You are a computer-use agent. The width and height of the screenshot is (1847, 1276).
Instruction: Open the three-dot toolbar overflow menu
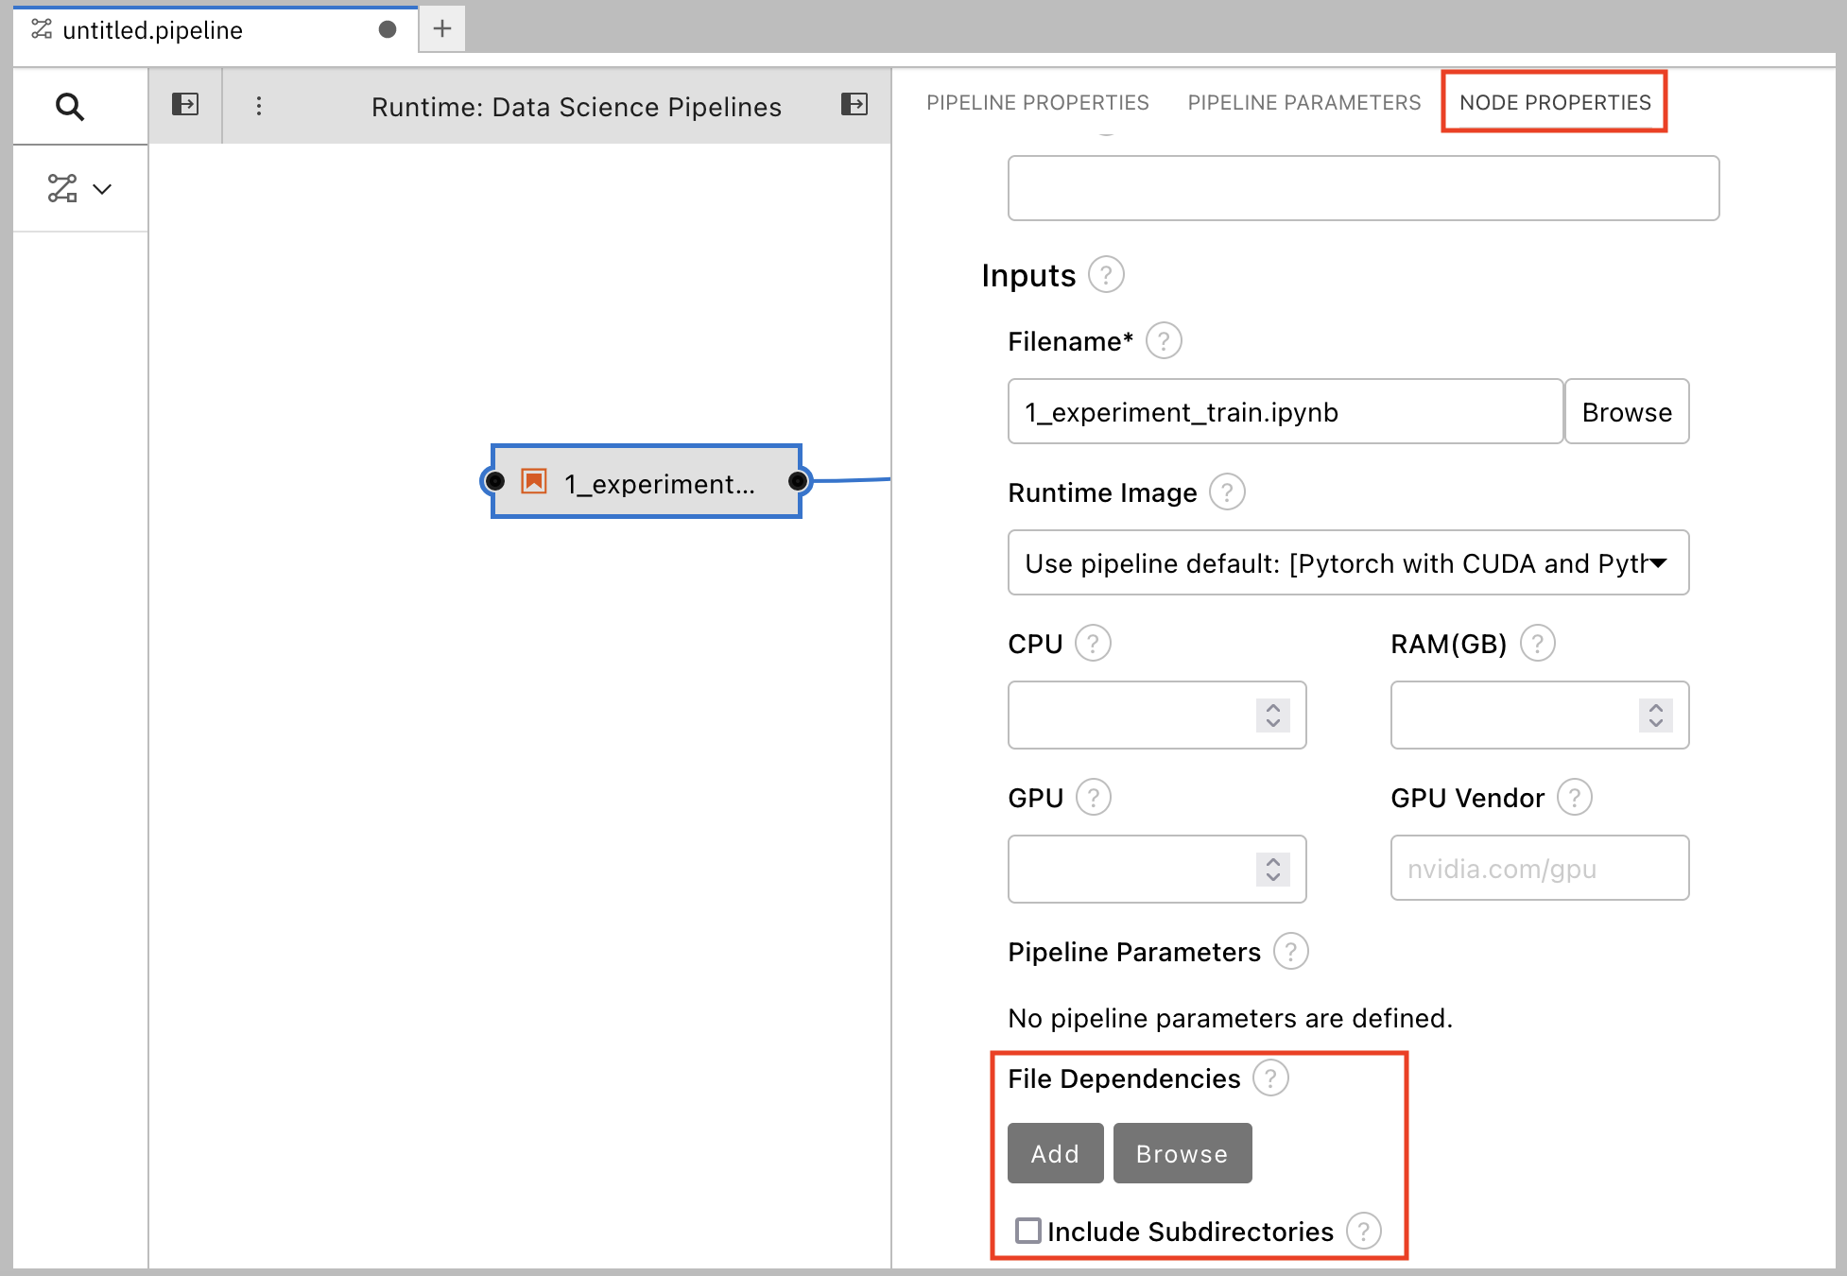pos(259,106)
